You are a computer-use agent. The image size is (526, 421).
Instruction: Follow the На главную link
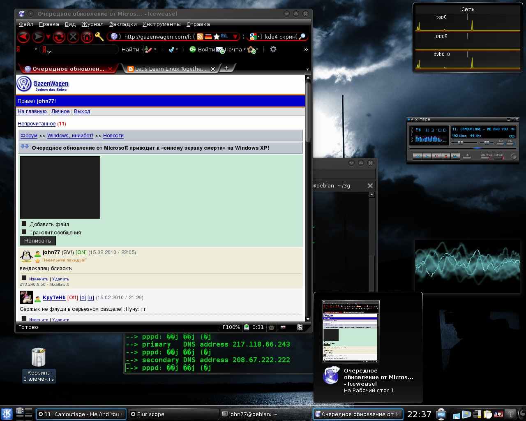32,111
